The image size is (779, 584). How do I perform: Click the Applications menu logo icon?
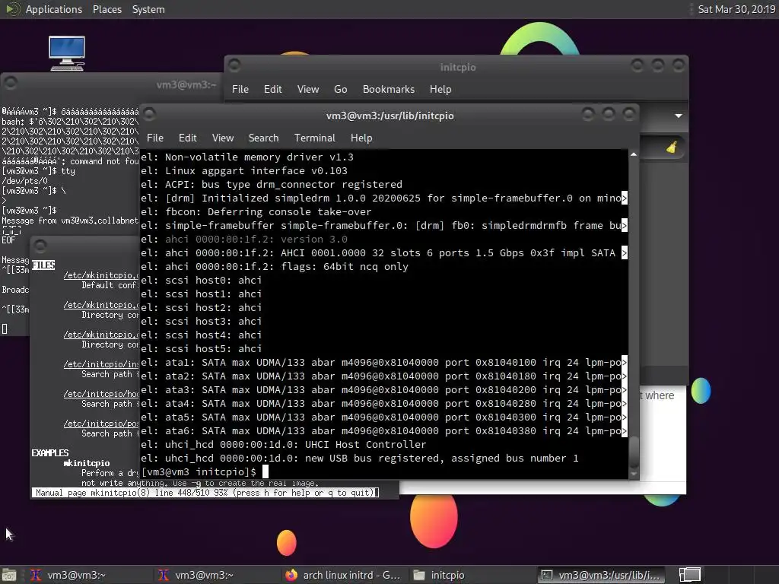coord(12,9)
